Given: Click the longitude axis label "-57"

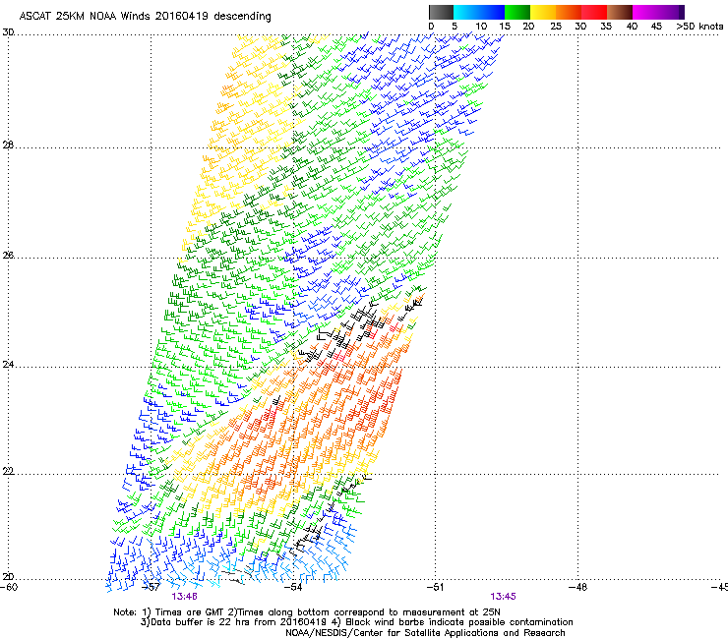Looking at the screenshot, I should (151, 588).
